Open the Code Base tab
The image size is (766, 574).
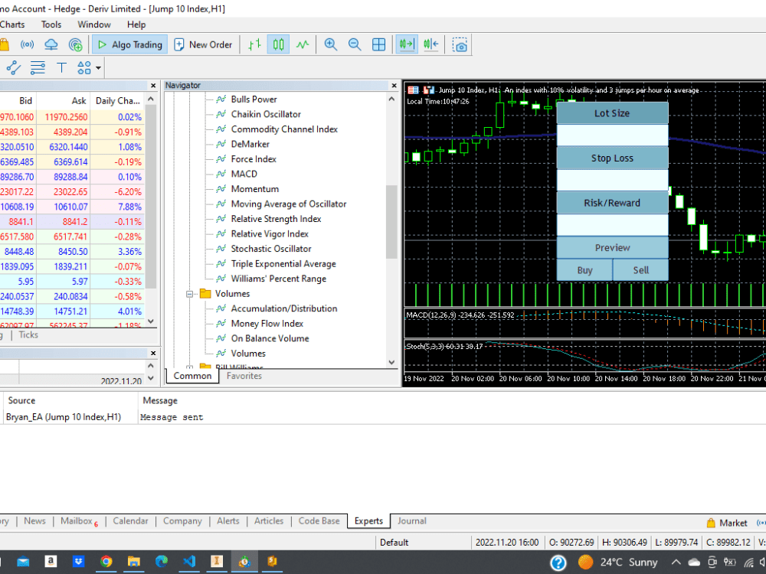(319, 520)
